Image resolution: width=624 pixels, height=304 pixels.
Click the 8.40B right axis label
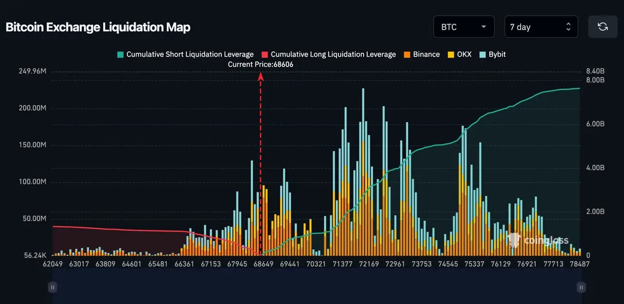pyautogui.click(x=595, y=72)
